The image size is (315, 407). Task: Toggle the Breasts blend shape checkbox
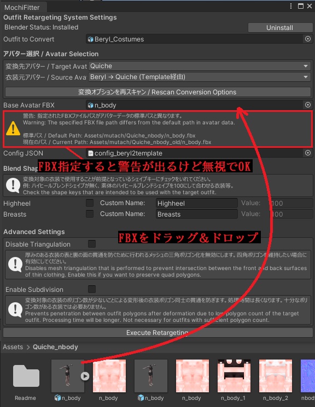pyautogui.click(x=90, y=214)
